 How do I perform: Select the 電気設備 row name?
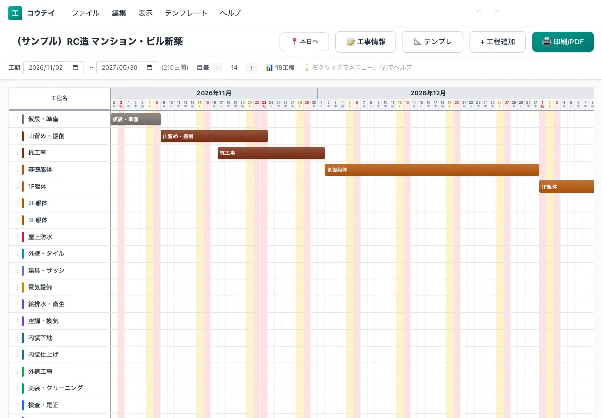[40, 287]
